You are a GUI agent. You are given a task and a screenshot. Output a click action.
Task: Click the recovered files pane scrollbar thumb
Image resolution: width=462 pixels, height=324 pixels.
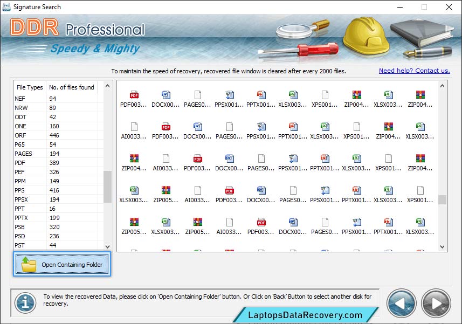click(442, 199)
